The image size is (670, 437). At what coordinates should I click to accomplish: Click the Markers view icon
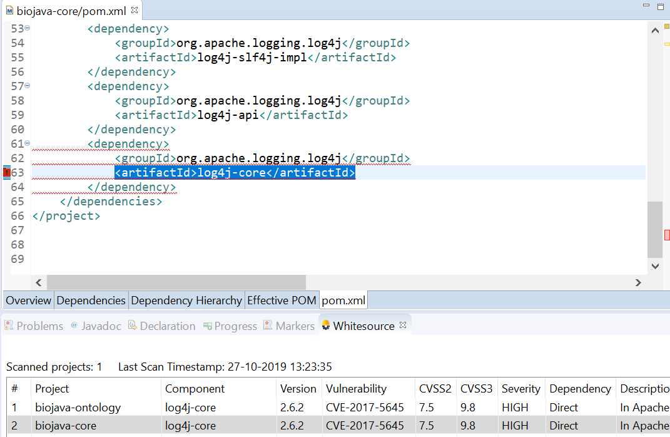(268, 326)
